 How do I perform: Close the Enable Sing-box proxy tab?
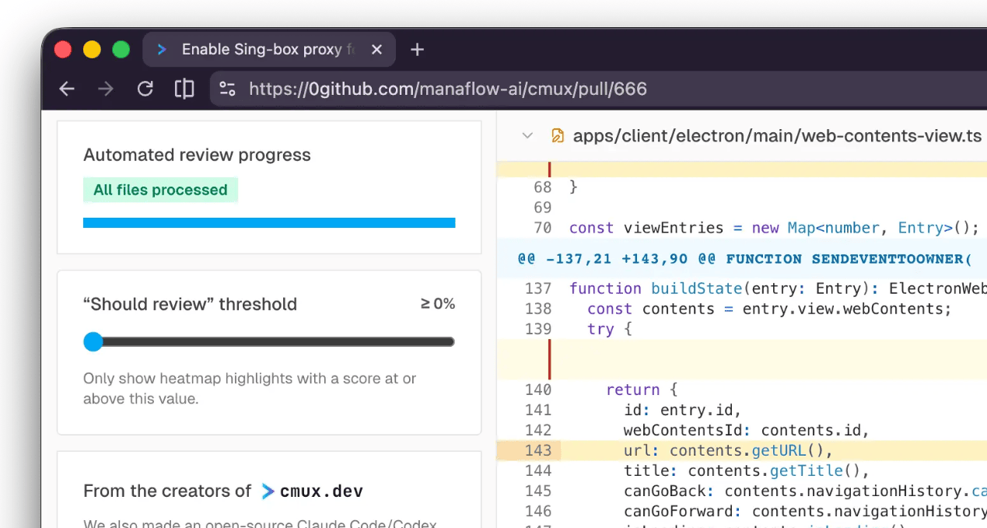point(376,50)
